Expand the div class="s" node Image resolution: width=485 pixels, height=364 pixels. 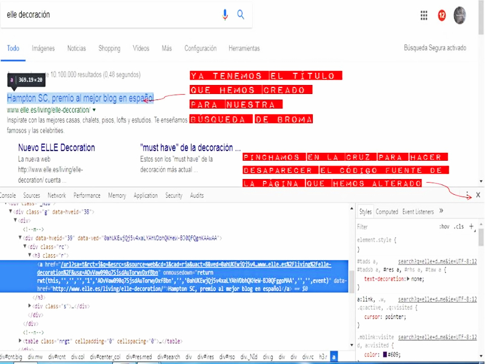pyautogui.click(x=30, y=306)
